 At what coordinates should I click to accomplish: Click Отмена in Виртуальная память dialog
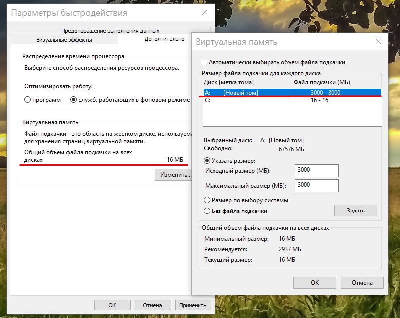(362, 283)
